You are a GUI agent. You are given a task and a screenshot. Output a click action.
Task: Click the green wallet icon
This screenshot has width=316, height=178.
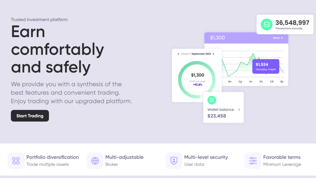[x=212, y=100]
